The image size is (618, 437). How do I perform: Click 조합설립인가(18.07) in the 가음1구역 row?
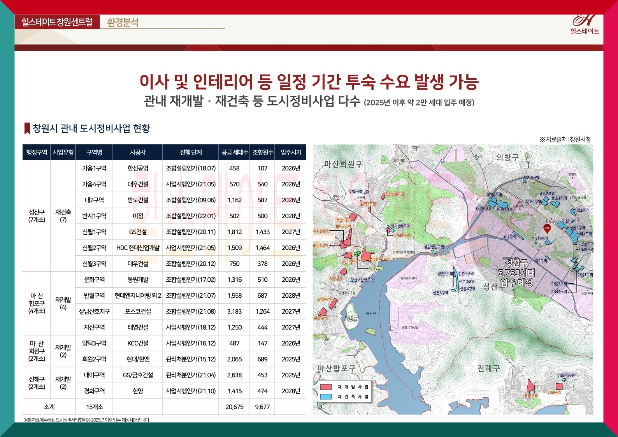click(x=191, y=168)
